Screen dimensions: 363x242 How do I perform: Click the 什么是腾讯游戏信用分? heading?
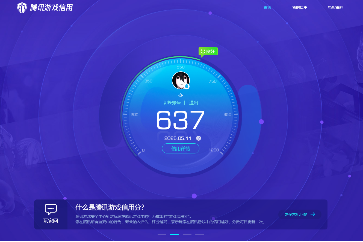[110, 207]
